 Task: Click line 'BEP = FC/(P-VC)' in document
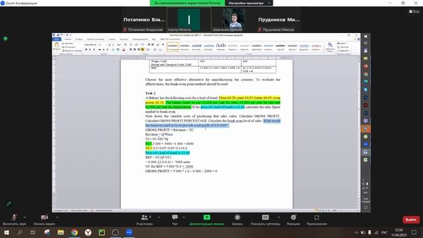coord(159,157)
